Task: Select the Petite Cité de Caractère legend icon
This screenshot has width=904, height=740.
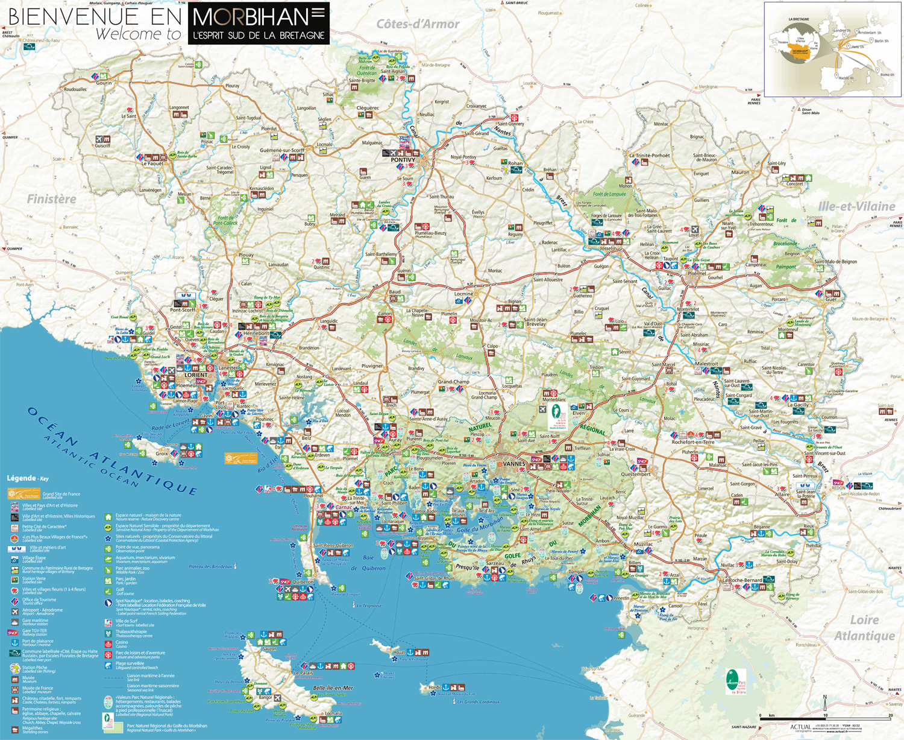Action: pyautogui.click(x=15, y=528)
